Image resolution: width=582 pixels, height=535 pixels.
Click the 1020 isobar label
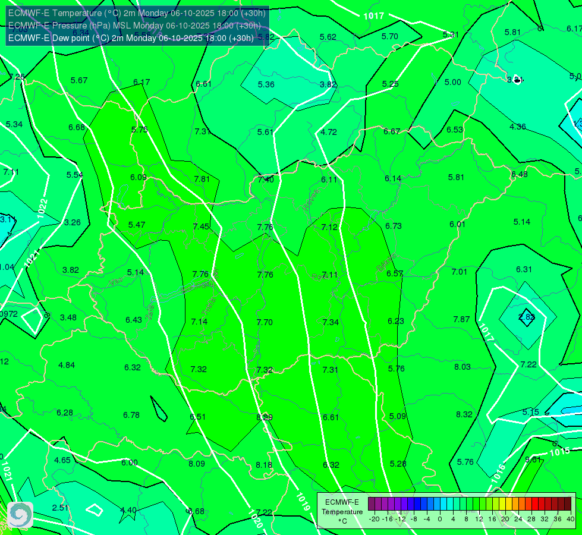coord(255,519)
